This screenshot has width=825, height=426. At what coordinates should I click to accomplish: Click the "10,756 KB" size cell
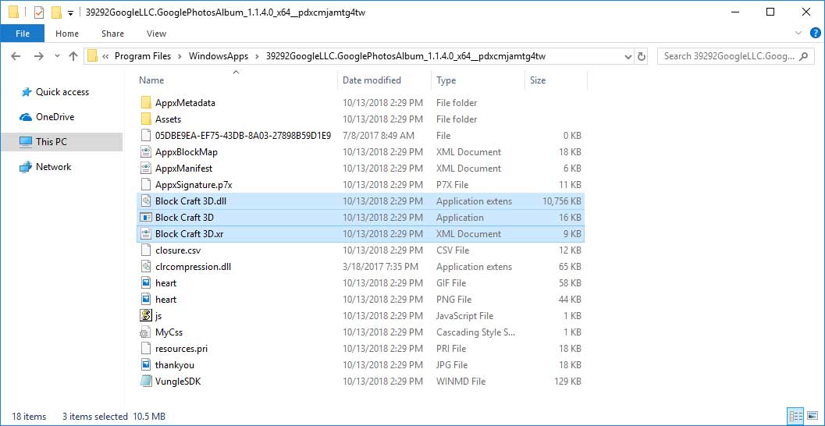click(x=561, y=201)
